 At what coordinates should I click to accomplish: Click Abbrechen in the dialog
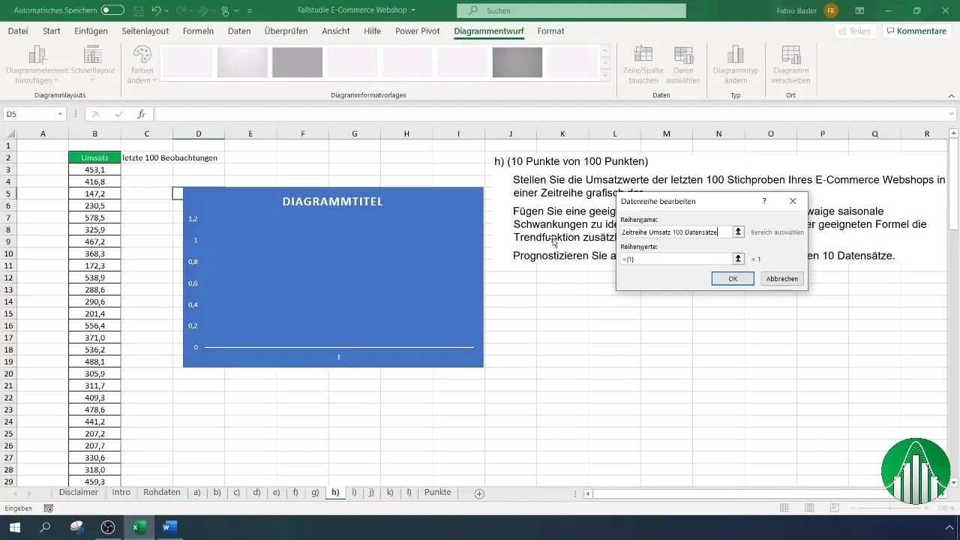782,278
